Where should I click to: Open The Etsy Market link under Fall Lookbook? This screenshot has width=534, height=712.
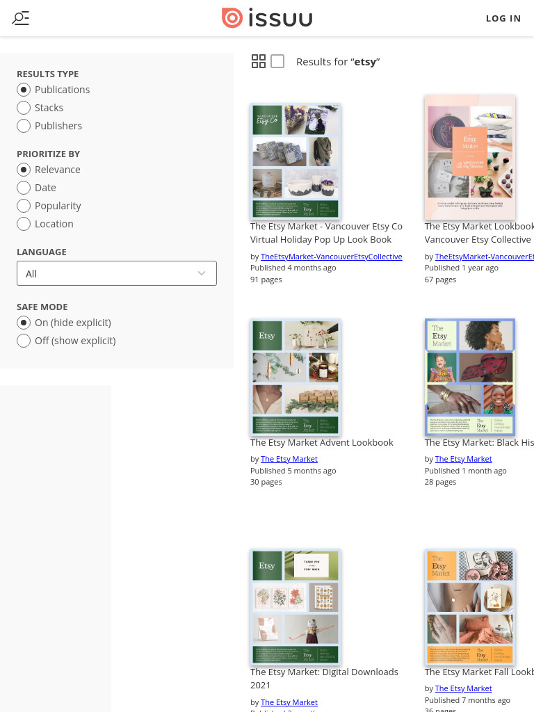pos(464,689)
